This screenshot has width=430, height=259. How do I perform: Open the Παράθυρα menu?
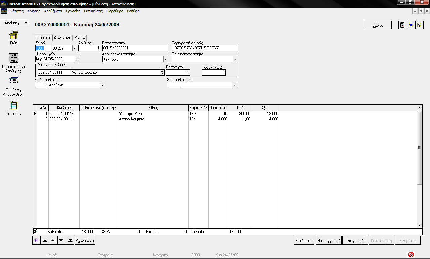[115, 11]
